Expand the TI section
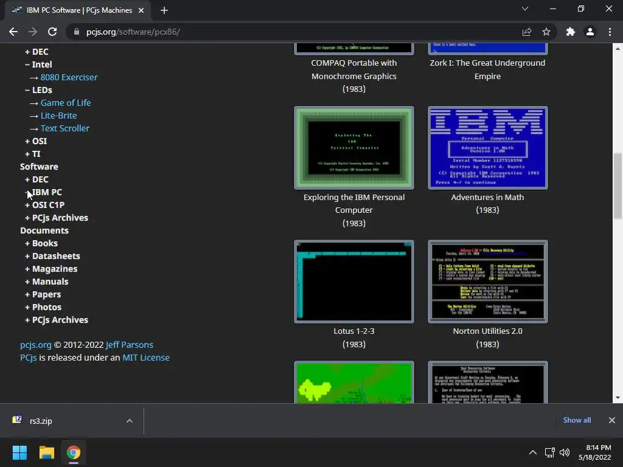Screen dimensions: 623x467 [x=33, y=154]
